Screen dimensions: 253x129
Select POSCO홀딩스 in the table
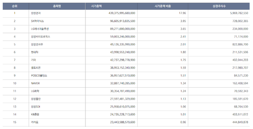(x=39, y=76)
